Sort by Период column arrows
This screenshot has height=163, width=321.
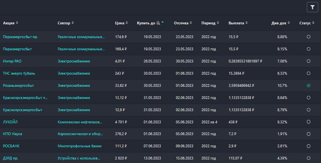(218, 23)
